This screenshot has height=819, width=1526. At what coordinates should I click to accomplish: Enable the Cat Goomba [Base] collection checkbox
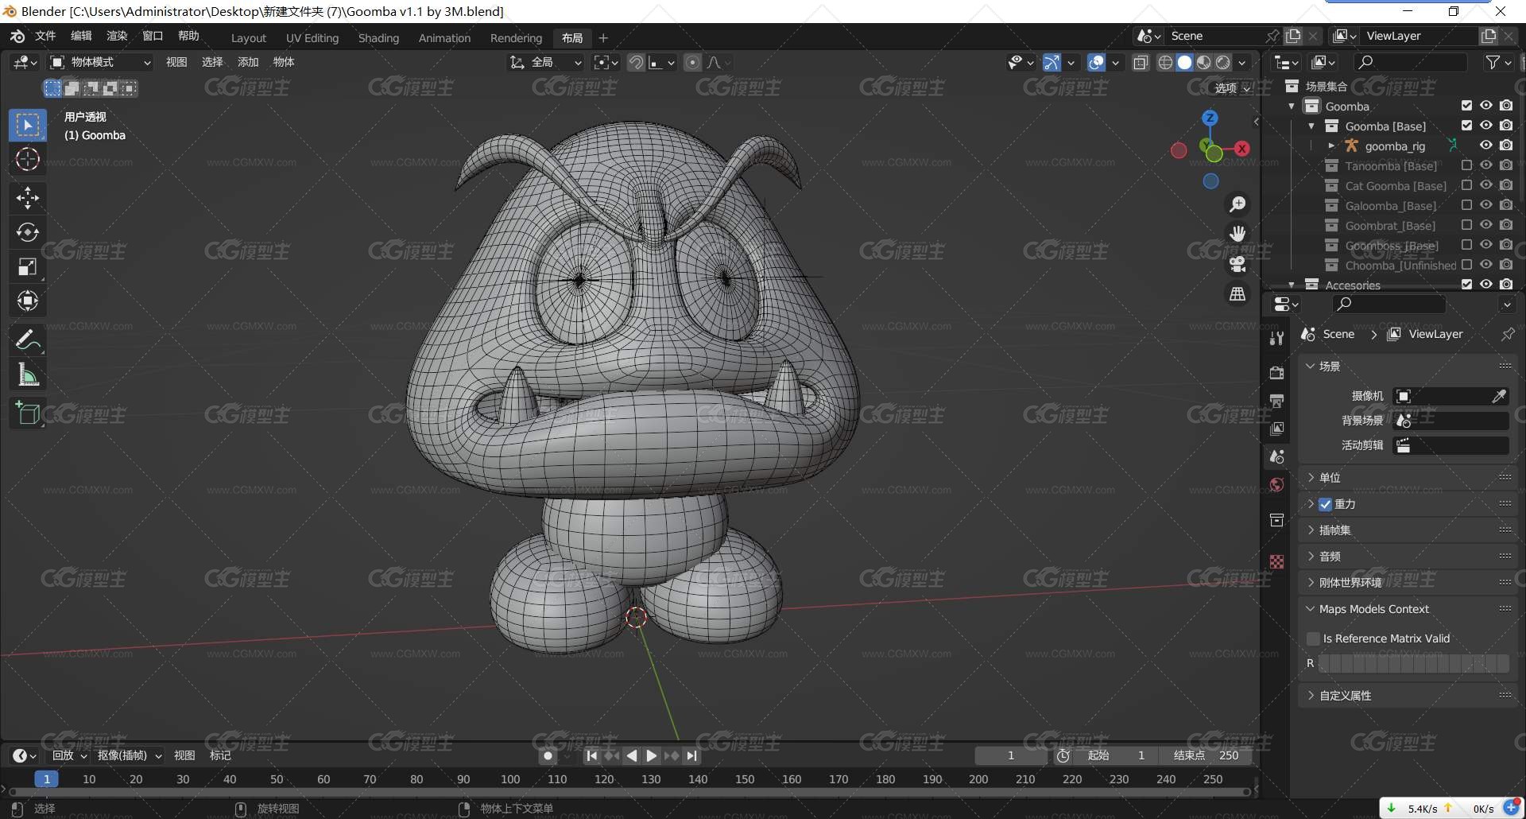pyautogui.click(x=1466, y=185)
